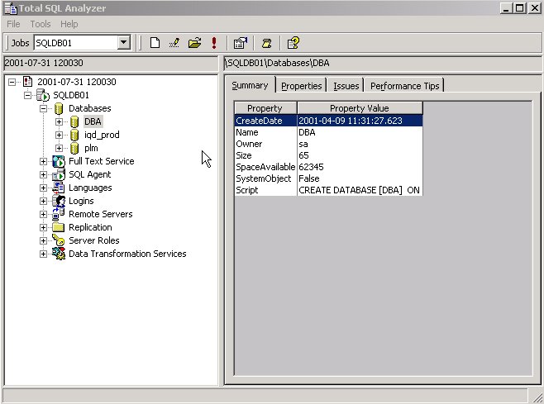The image size is (544, 404).
Task: Click the properties sheet toolbar icon
Action: pyautogui.click(x=241, y=43)
